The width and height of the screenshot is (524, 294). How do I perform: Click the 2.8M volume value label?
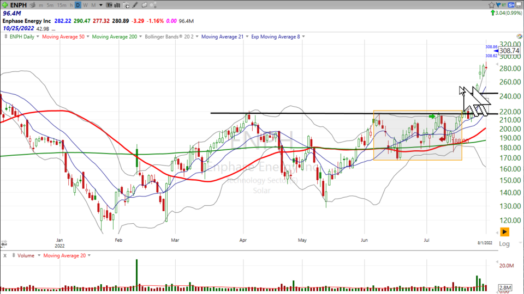click(x=505, y=287)
